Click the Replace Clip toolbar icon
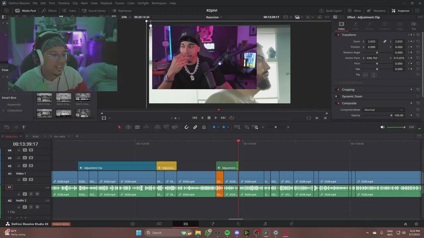The image size is (424, 238). (x=175, y=127)
